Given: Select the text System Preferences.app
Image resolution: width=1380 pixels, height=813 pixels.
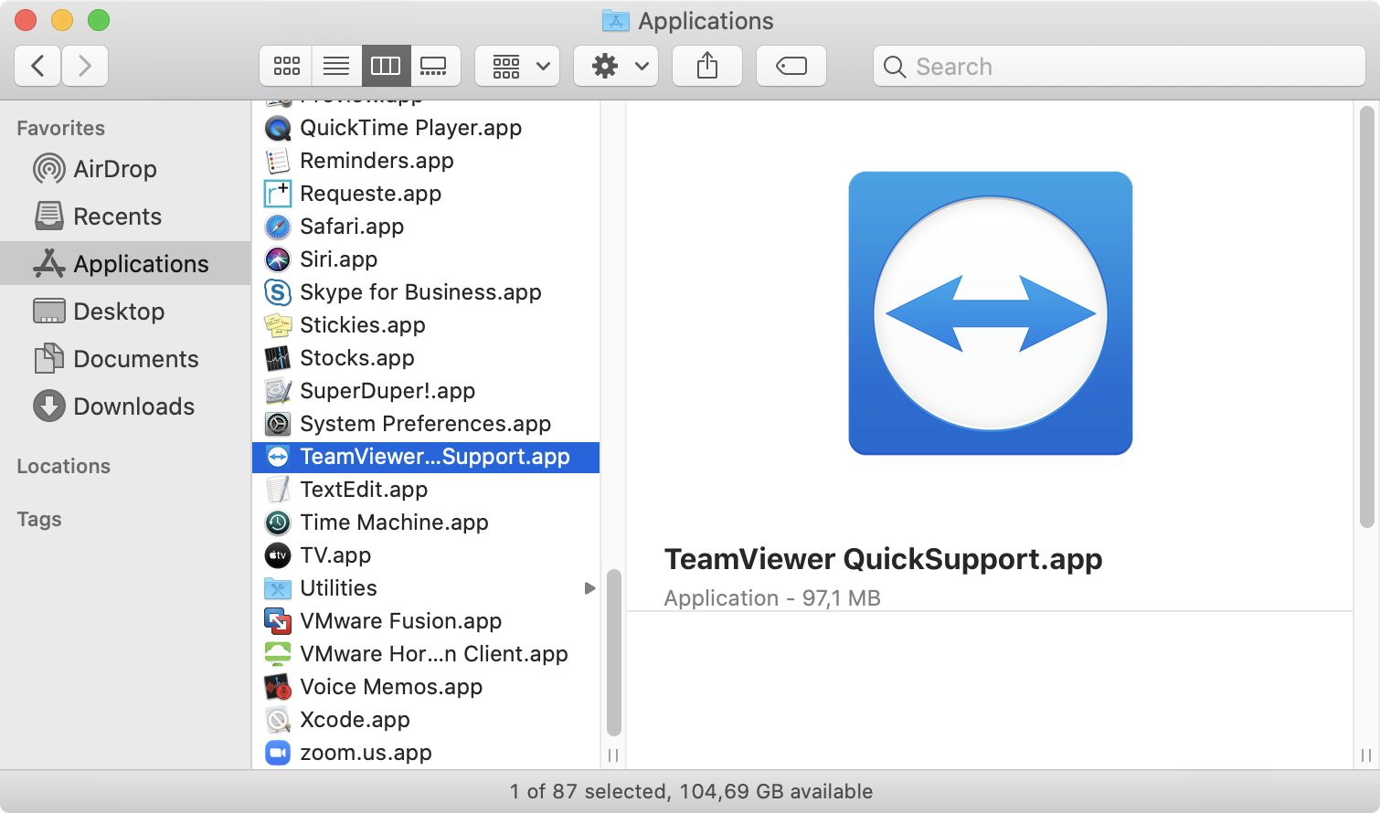Looking at the screenshot, I should coord(426,424).
